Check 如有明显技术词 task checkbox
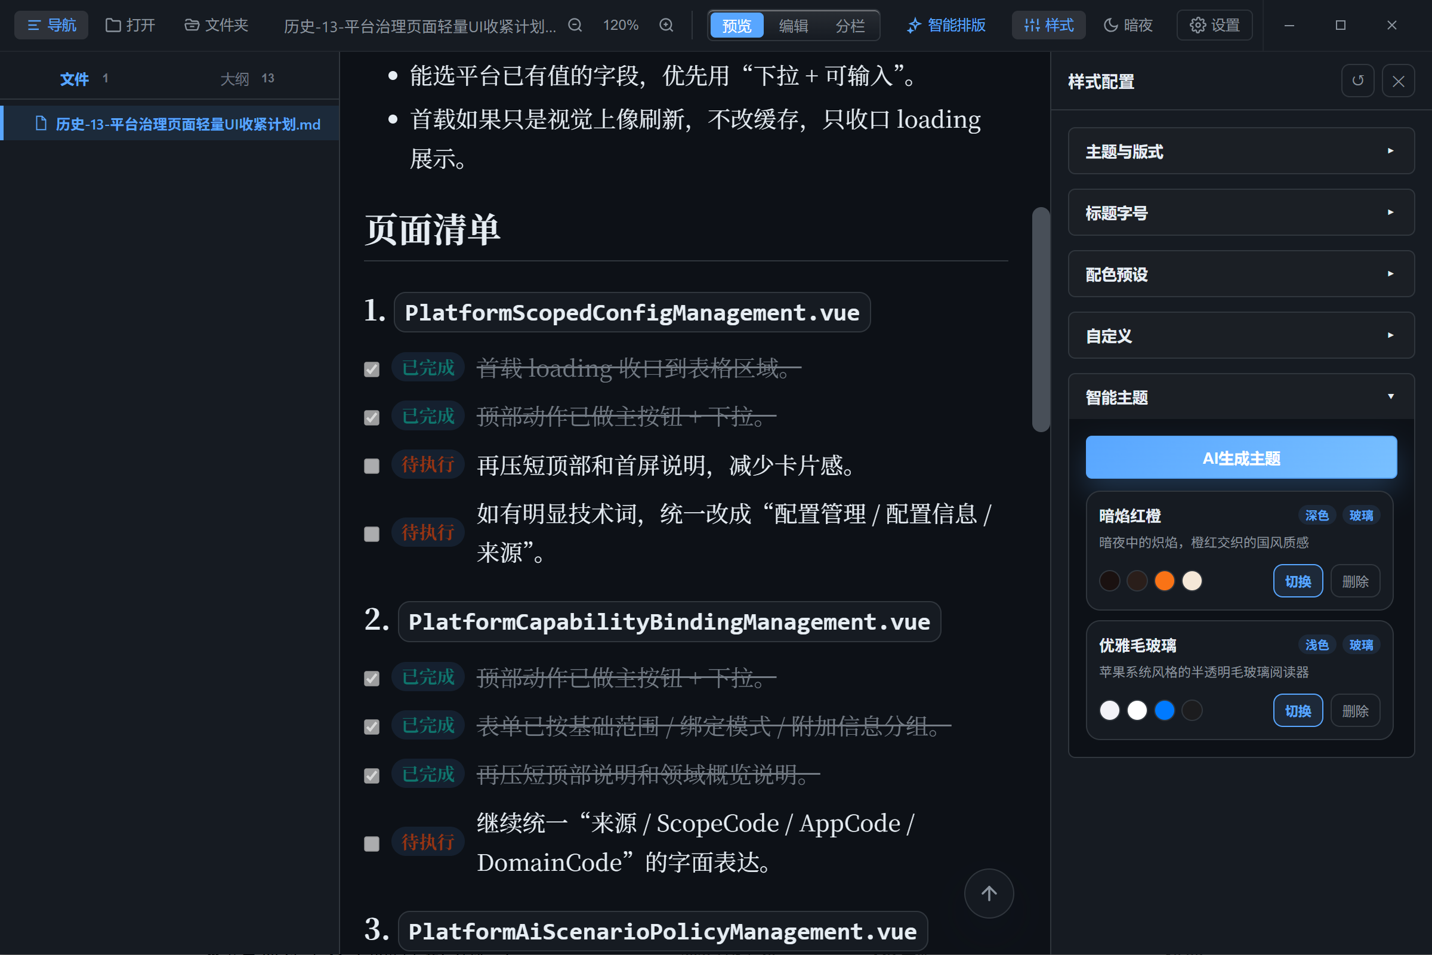Viewport: 1432px width, 955px height. click(x=371, y=534)
